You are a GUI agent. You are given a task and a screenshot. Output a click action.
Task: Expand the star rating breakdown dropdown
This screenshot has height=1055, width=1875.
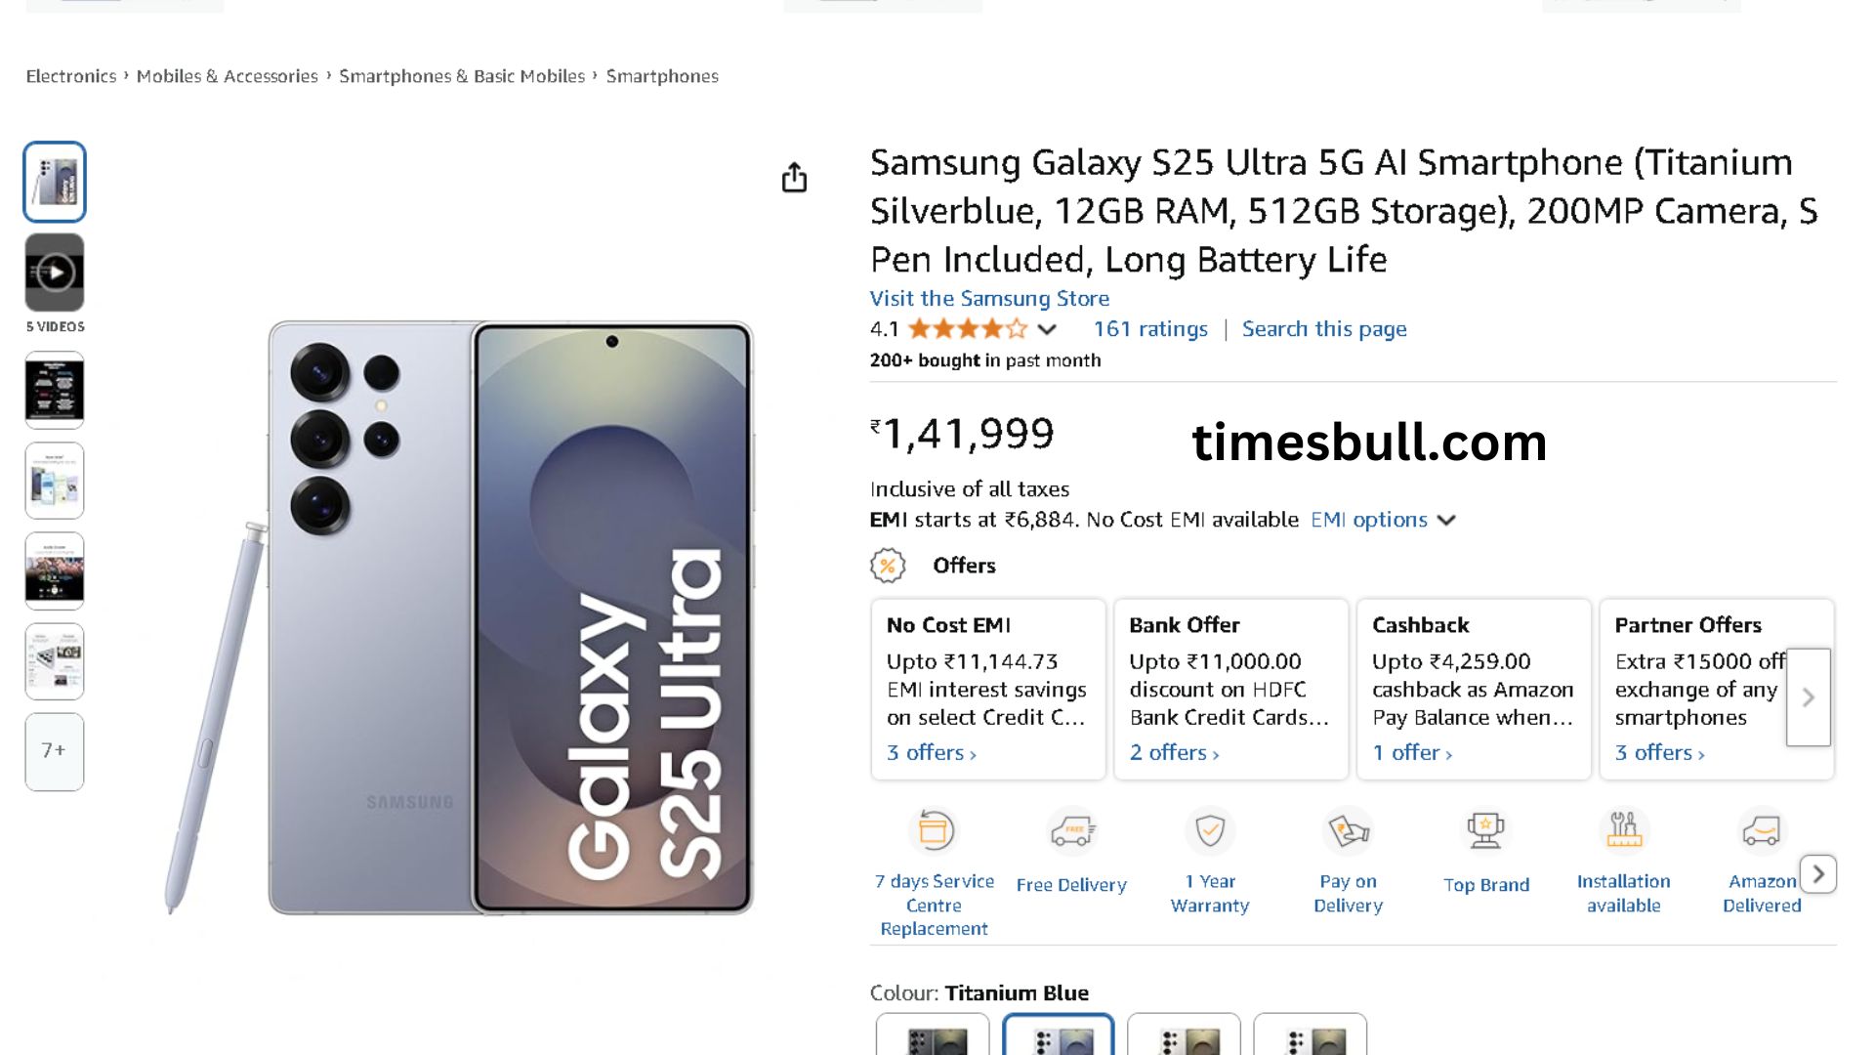click(1047, 329)
